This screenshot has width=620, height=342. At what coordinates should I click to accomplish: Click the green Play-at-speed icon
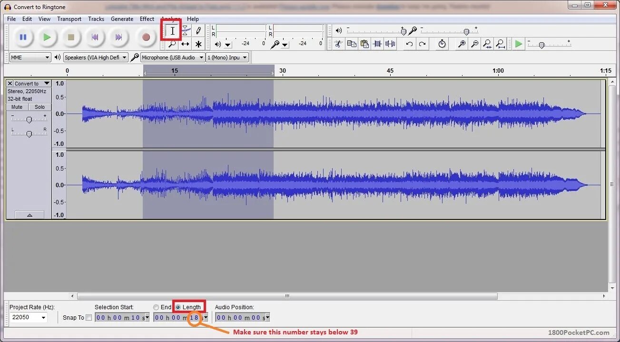(519, 44)
